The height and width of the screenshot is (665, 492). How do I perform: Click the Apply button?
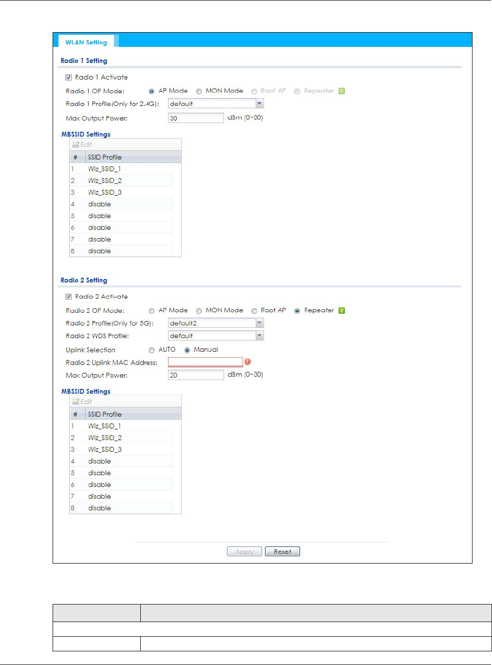pyautogui.click(x=245, y=551)
